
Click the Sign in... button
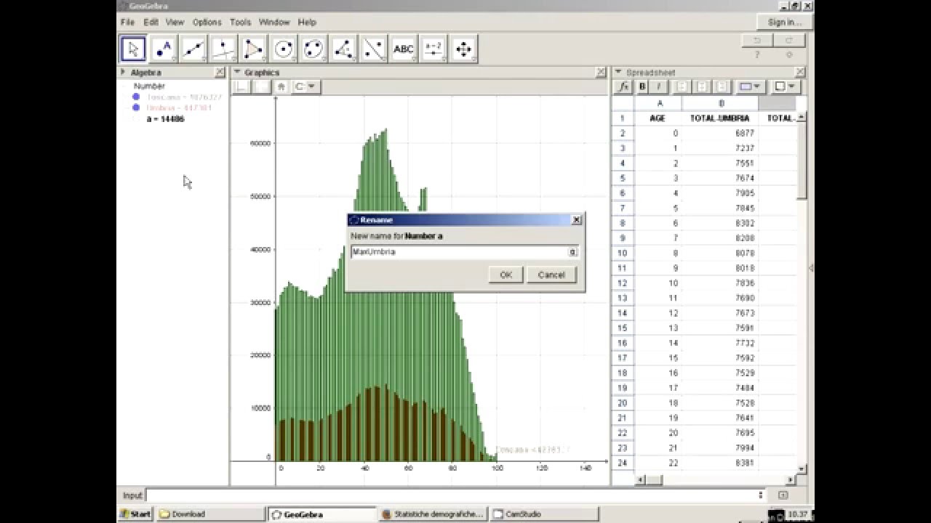pyautogui.click(x=785, y=23)
